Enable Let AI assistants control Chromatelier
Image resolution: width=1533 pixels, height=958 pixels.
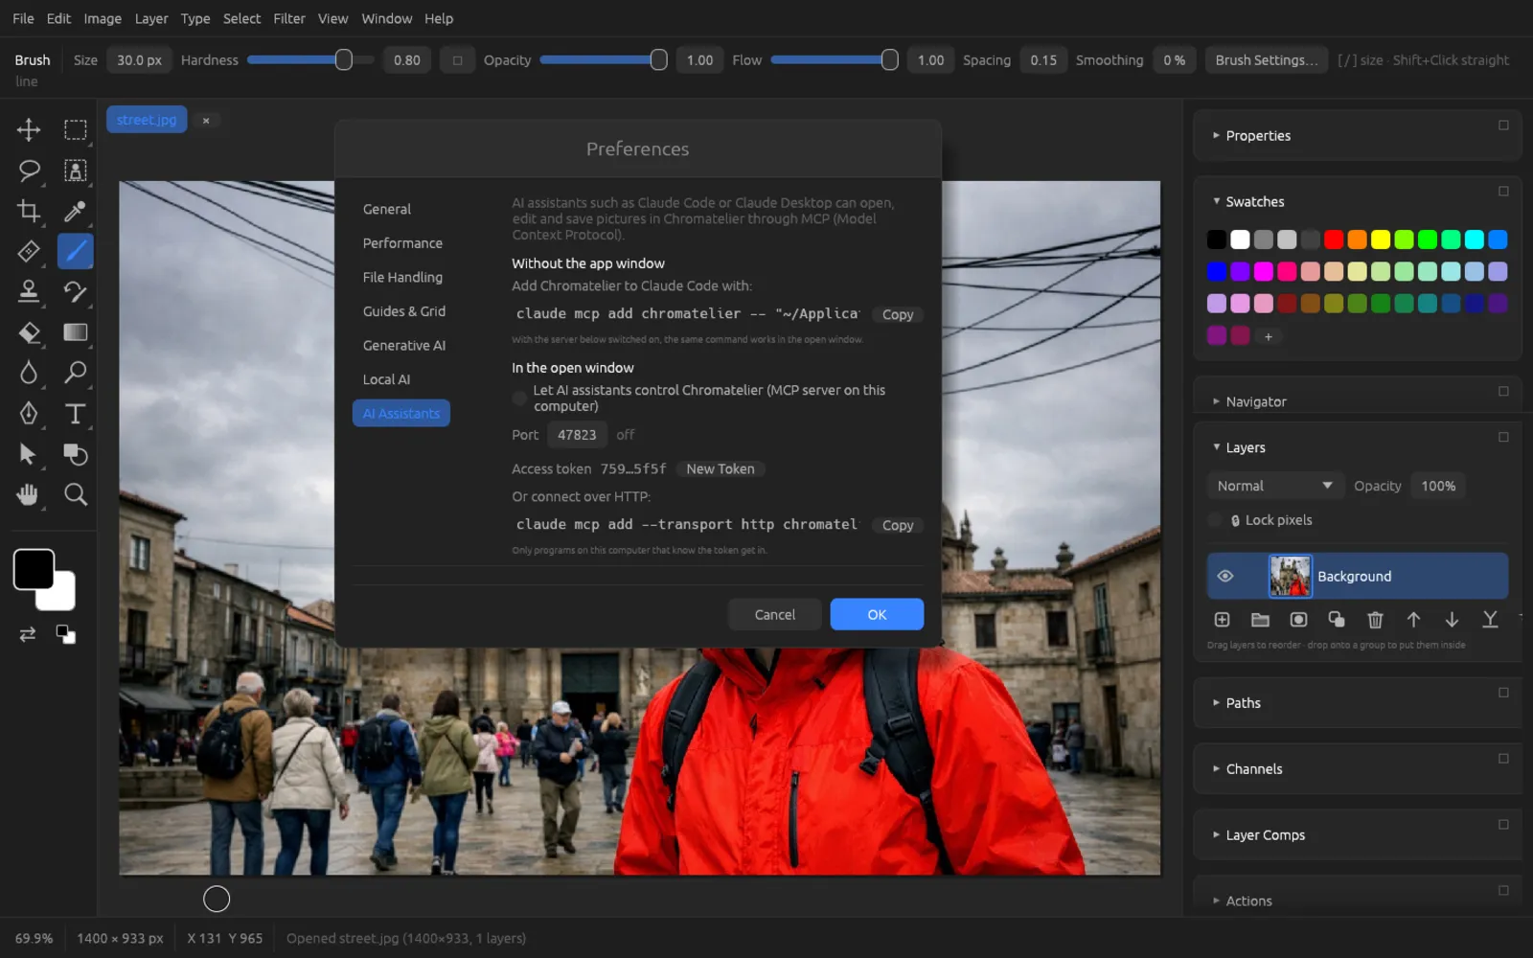[520, 398]
